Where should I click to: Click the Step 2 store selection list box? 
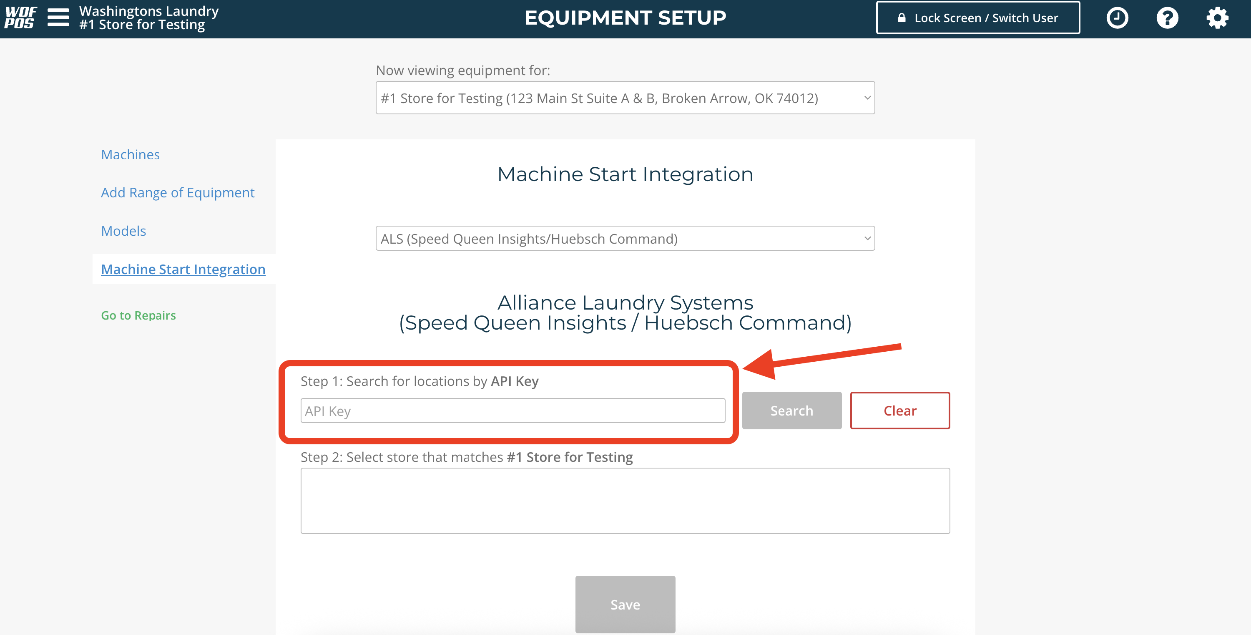click(x=625, y=500)
